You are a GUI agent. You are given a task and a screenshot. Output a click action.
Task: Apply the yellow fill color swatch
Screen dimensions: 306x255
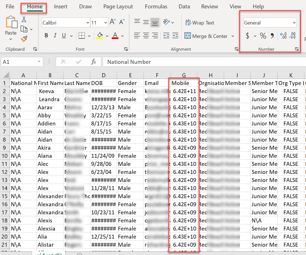tap(99, 36)
